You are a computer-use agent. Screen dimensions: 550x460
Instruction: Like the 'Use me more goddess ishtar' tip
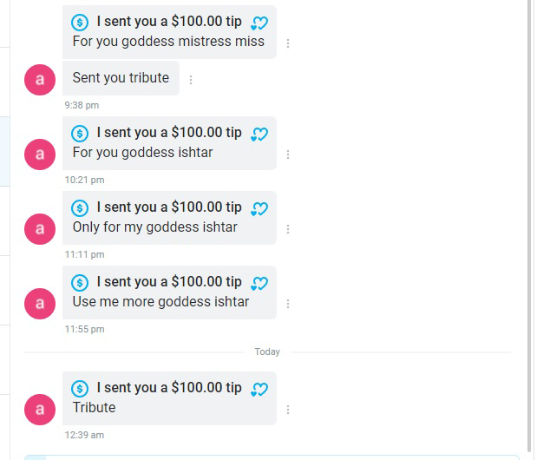click(259, 284)
